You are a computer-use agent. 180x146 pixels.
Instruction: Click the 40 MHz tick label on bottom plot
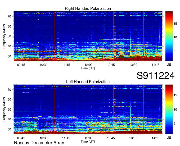10,120
